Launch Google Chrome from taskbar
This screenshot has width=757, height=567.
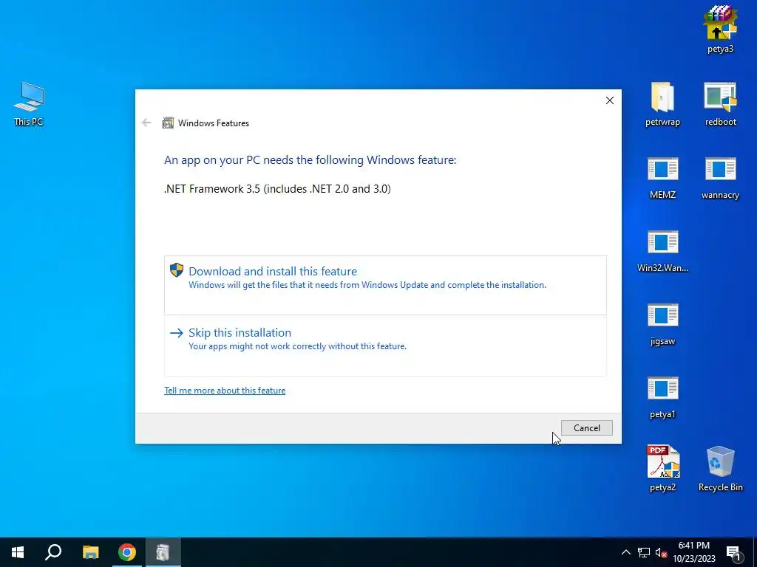pos(126,552)
